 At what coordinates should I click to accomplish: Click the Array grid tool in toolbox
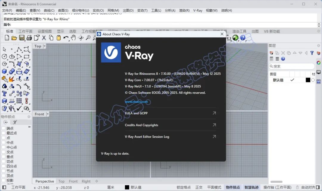pyautogui.click(x=19, y=101)
